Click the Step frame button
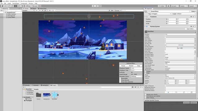 pyautogui.click(x=100, y=6)
